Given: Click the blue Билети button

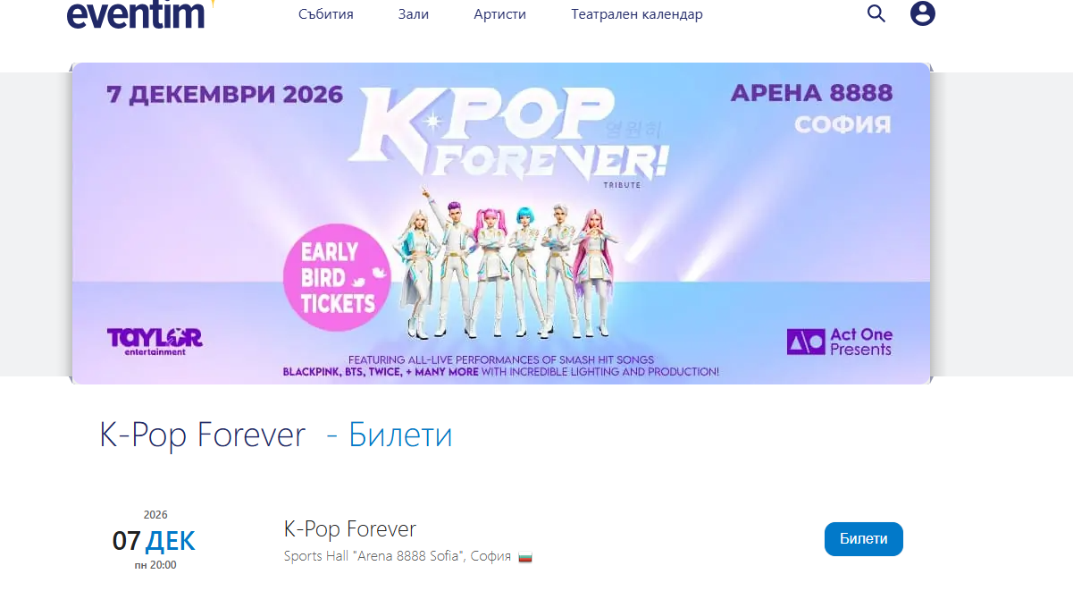Looking at the screenshot, I should pos(864,539).
